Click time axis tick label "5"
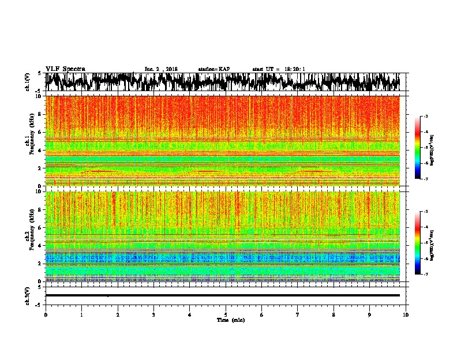 [226, 315]
